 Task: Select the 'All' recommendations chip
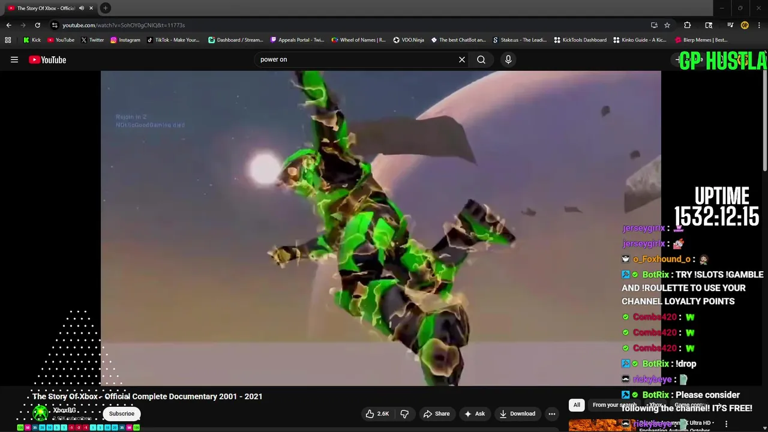pos(577,405)
